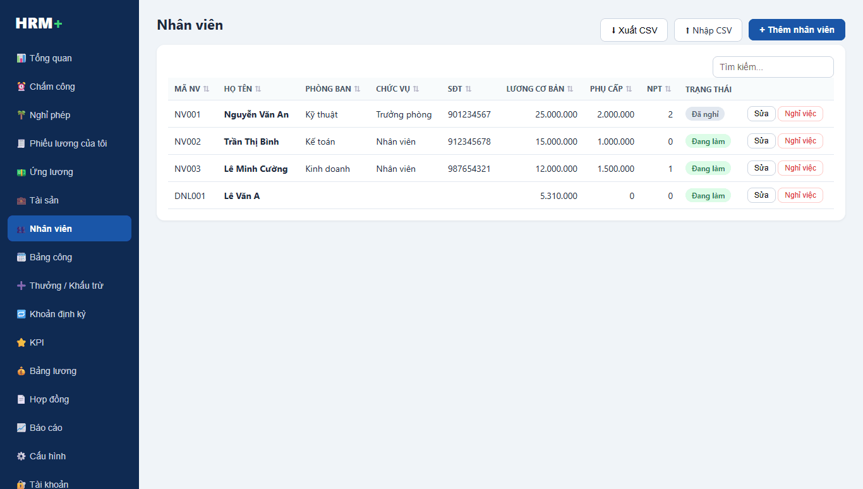Screen dimensions: 863x489
Task: Click the Bảng công calendar icon
Action: (x=21, y=257)
